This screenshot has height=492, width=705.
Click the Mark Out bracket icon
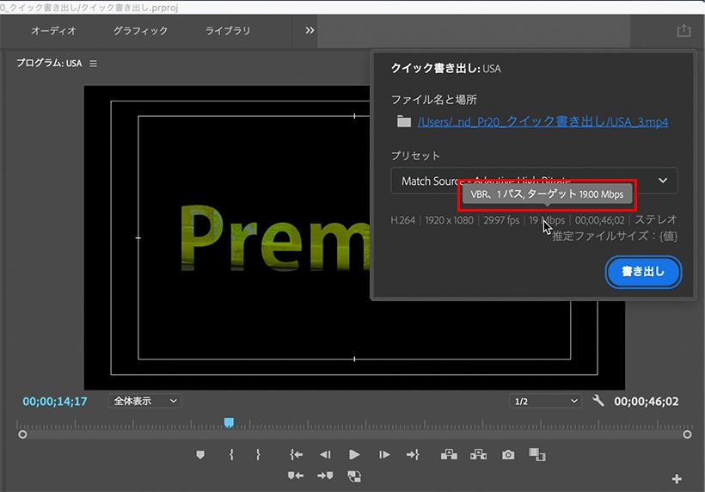[x=258, y=455]
